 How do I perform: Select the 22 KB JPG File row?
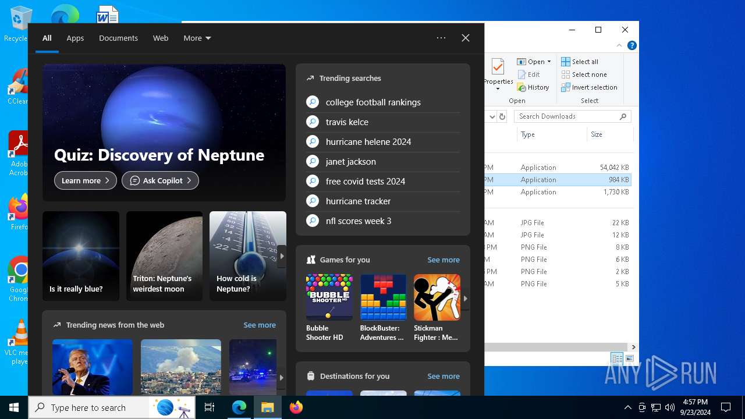(558, 223)
